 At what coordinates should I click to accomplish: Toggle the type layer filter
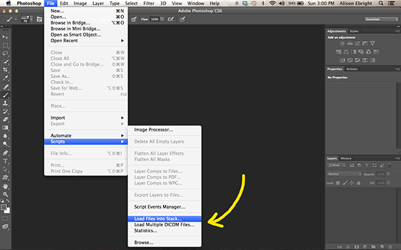click(x=367, y=165)
